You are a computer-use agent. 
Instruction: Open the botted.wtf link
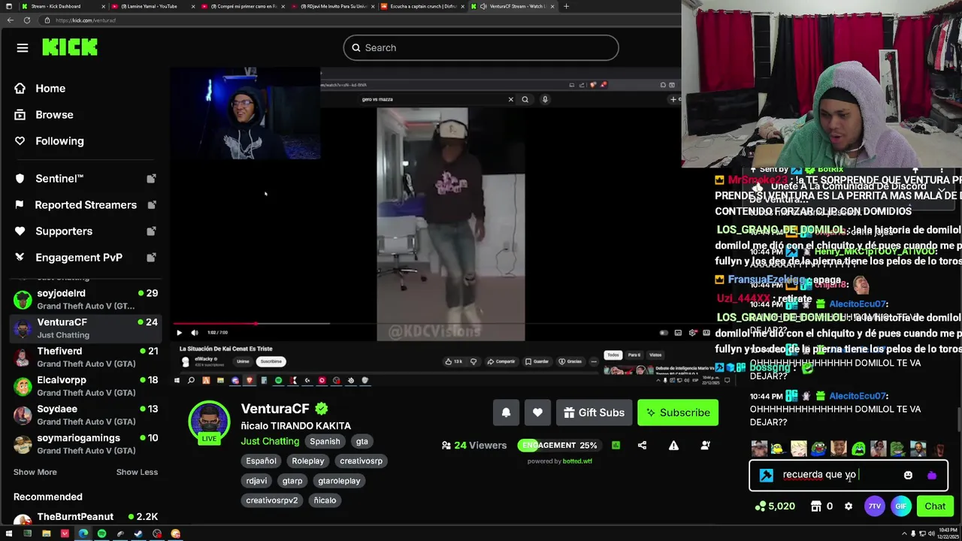[577, 461]
